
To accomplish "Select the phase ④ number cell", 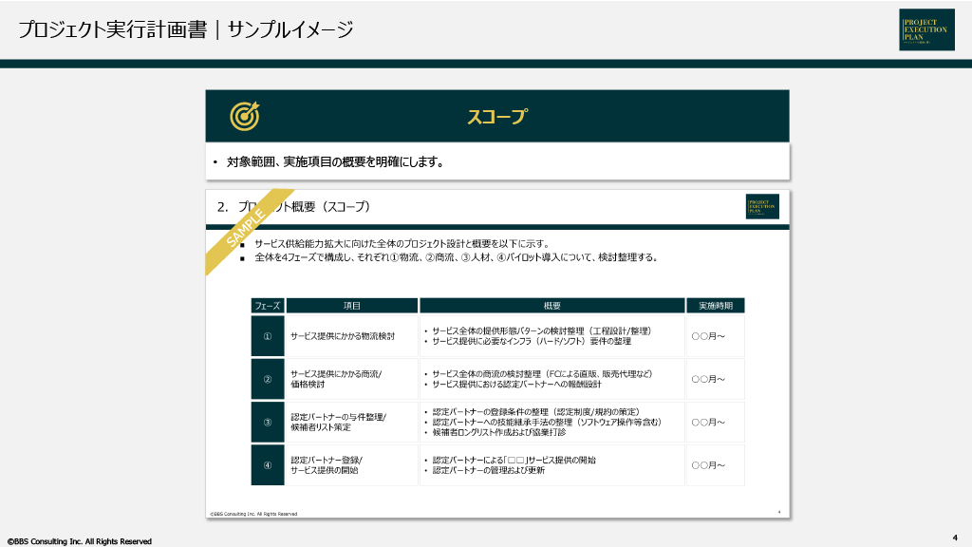I will tap(267, 464).
